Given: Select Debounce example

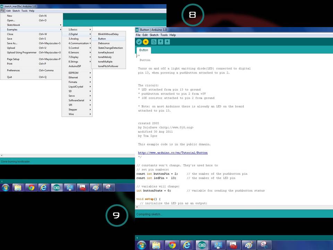Looking at the screenshot, I should pyautogui.click(x=109, y=43).
